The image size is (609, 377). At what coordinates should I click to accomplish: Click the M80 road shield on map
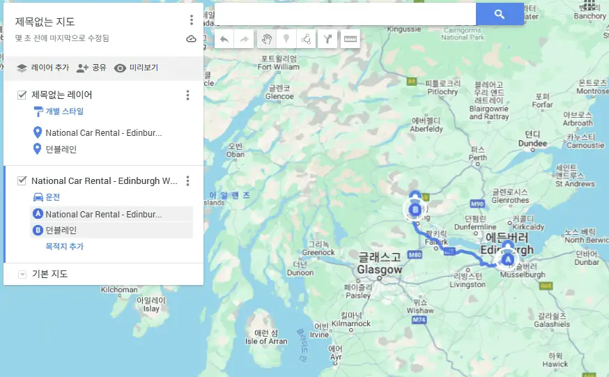coord(415,254)
